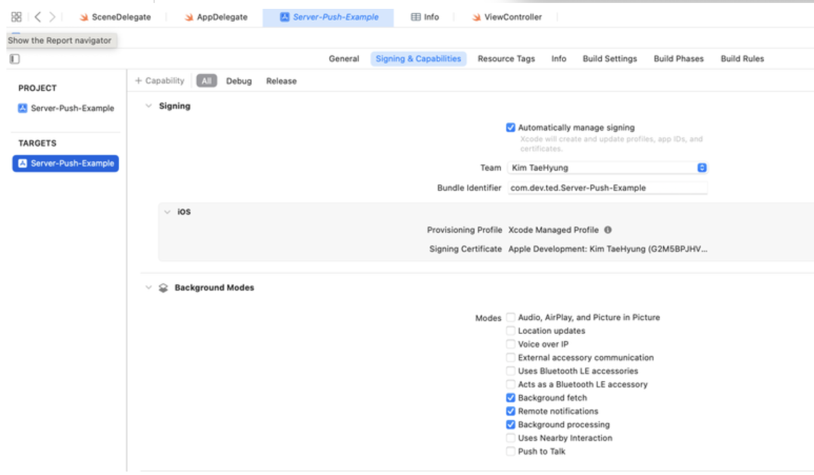Click the app icon of the Server-Push-Example target row

click(x=23, y=164)
